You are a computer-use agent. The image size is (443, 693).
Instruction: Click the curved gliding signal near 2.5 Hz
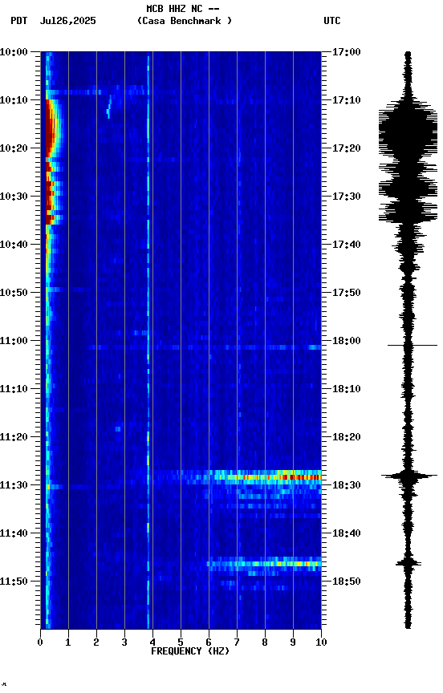click(x=109, y=108)
